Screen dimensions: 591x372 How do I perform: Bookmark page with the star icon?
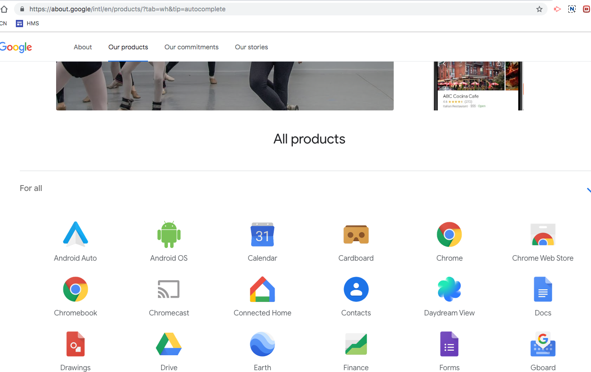pos(539,9)
